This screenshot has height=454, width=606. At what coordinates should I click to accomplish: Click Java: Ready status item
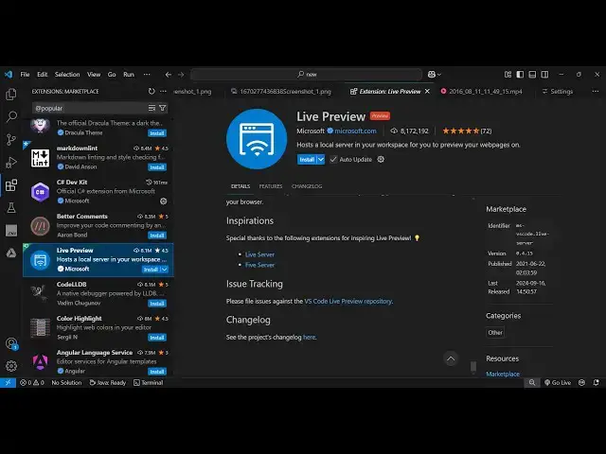click(107, 382)
